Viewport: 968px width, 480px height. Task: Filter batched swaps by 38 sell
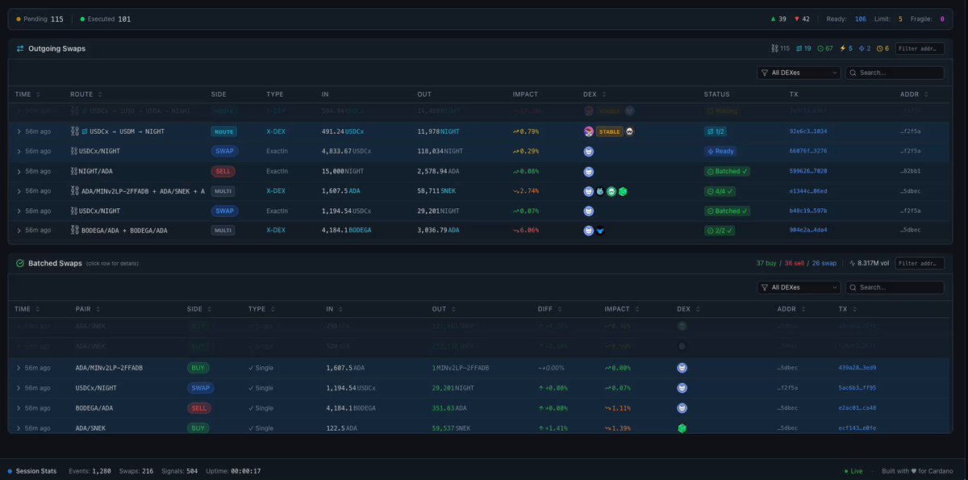point(795,263)
